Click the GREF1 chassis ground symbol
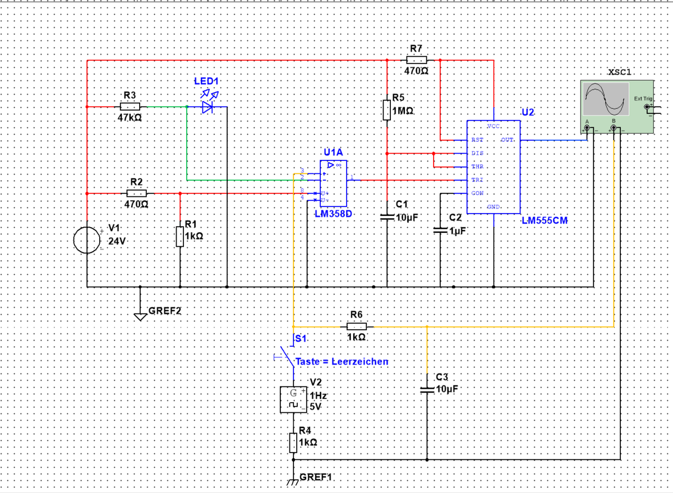The height and width of the screenshot is (493, 673). pos(293,481)
